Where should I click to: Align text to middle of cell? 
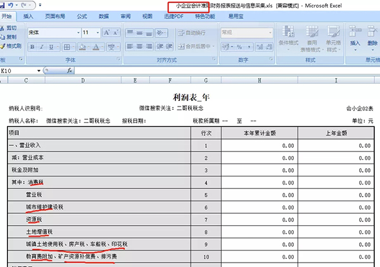pos(139,32)
